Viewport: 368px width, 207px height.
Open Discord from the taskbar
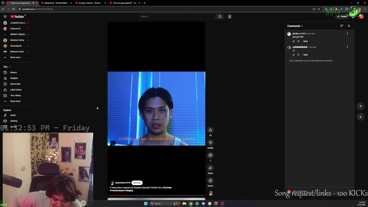point(203,204)
